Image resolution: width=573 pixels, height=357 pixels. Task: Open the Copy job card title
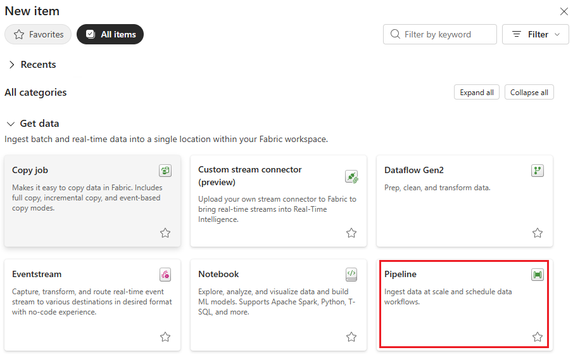tap(30, 171)
